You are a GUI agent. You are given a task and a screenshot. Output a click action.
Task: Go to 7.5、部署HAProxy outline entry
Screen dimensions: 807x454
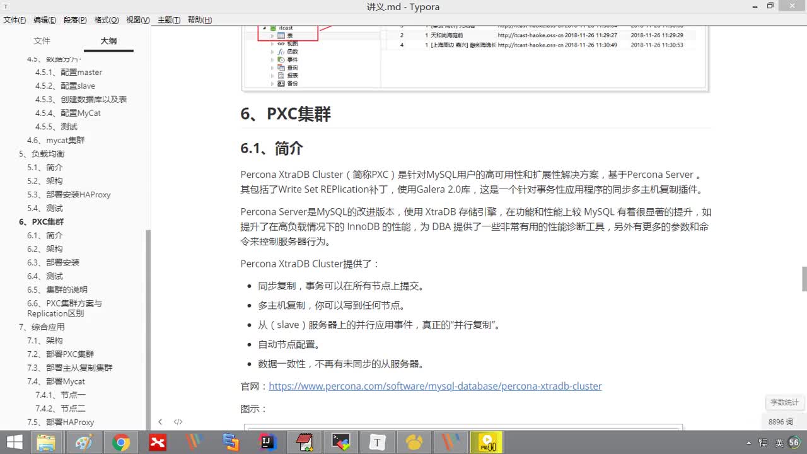(61, 422)
